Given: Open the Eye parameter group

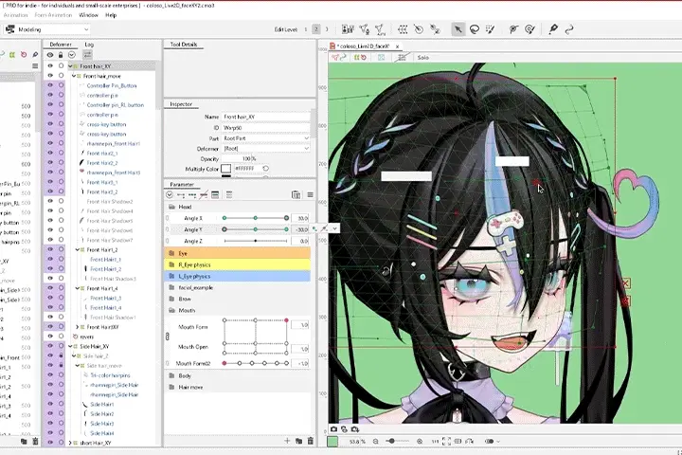Looking at the screenshot, I should point(238,253).
